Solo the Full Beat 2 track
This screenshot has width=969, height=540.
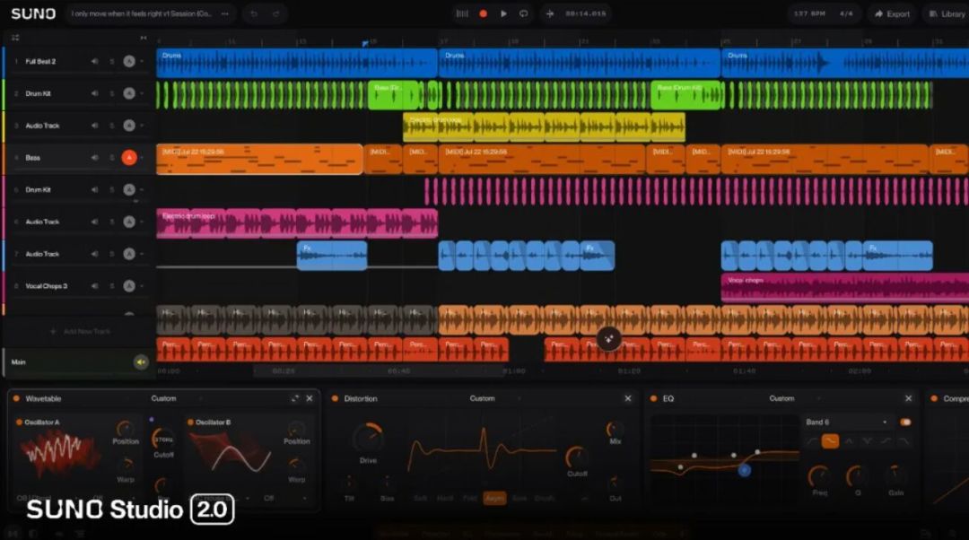point(112,61)
